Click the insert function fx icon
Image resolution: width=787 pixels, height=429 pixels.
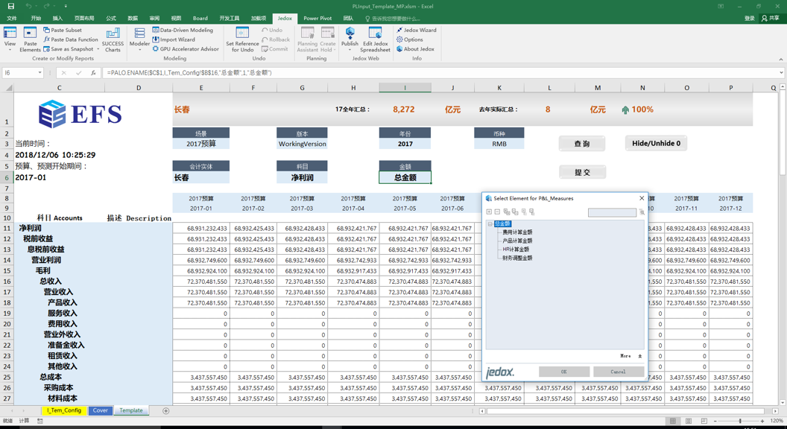93,73
